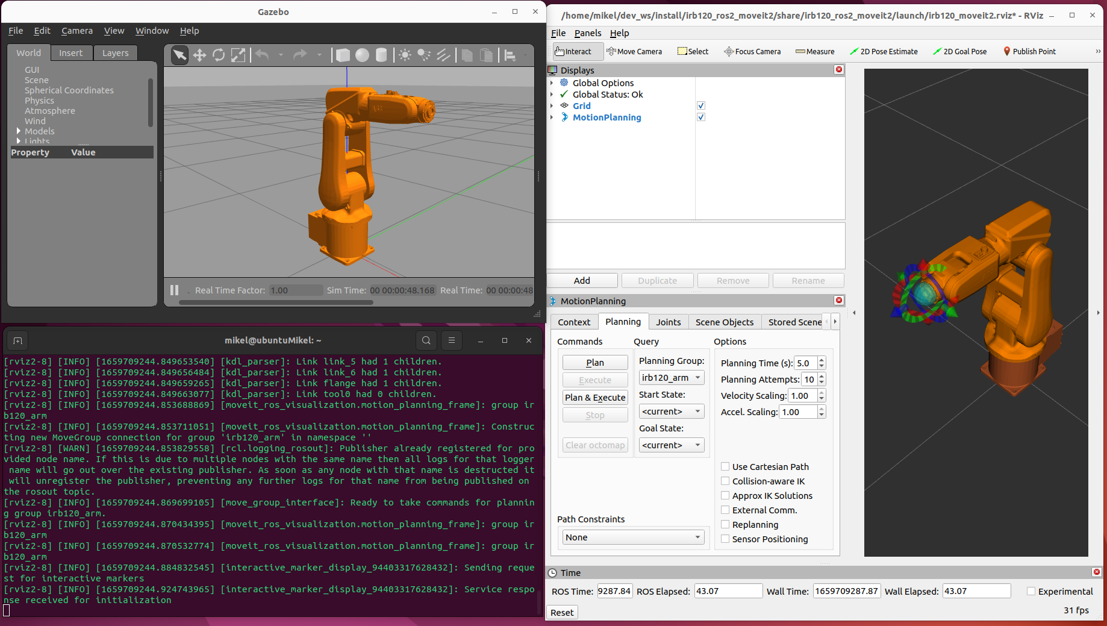Open the Planning Group dropdown
Screen dimensions: 1107x626
(x=671, y=378)
